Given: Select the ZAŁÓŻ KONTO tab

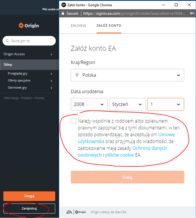Looking at the screenshot, I should coord(109,25).
